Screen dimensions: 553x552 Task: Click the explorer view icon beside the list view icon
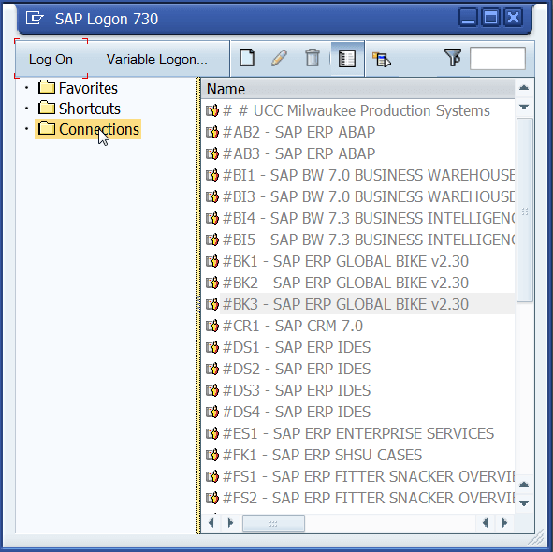[382, 59]
